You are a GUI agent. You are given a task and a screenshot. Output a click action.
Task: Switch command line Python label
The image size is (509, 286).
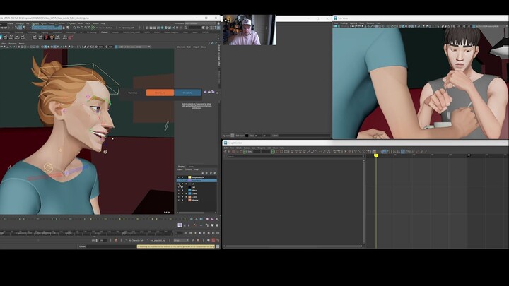[x=83, y=246]
